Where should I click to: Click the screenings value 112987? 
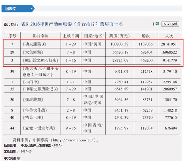point(147,82)
